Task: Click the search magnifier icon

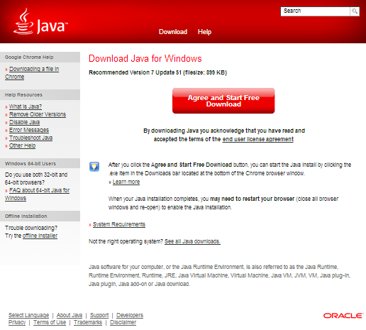Action: pyautogui.click(x=355, y=11)
